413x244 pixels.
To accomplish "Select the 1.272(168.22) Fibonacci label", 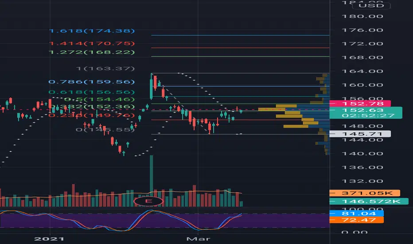I will 92,52.
